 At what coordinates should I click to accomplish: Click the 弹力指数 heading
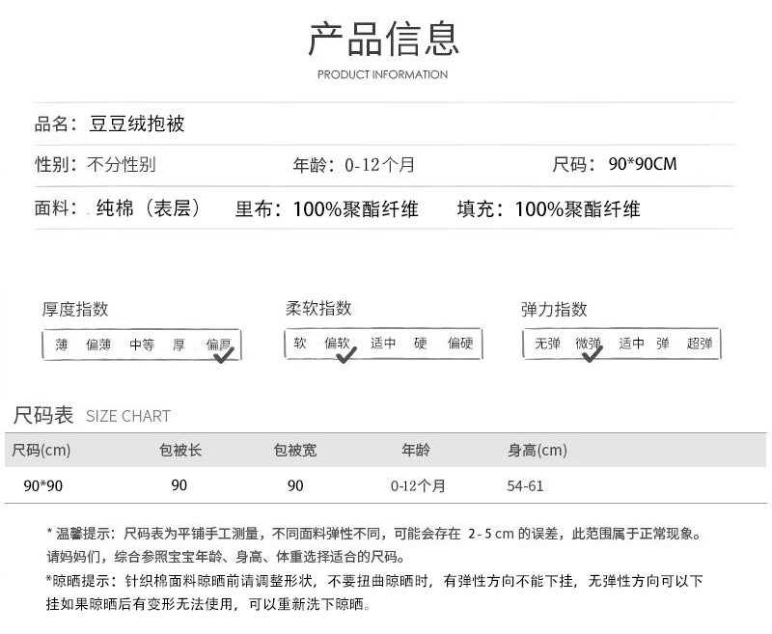[554, 309]
